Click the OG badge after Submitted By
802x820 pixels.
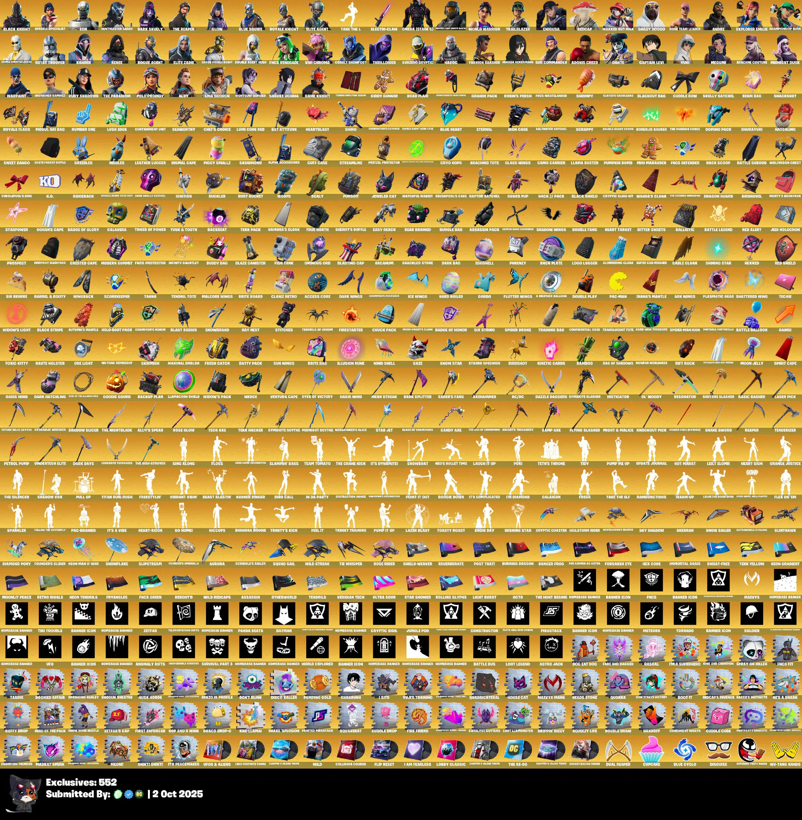coord(139,794)
